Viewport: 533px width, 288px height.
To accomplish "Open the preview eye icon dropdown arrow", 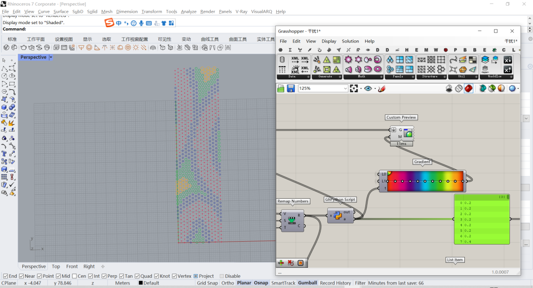I will pos(375,89).
